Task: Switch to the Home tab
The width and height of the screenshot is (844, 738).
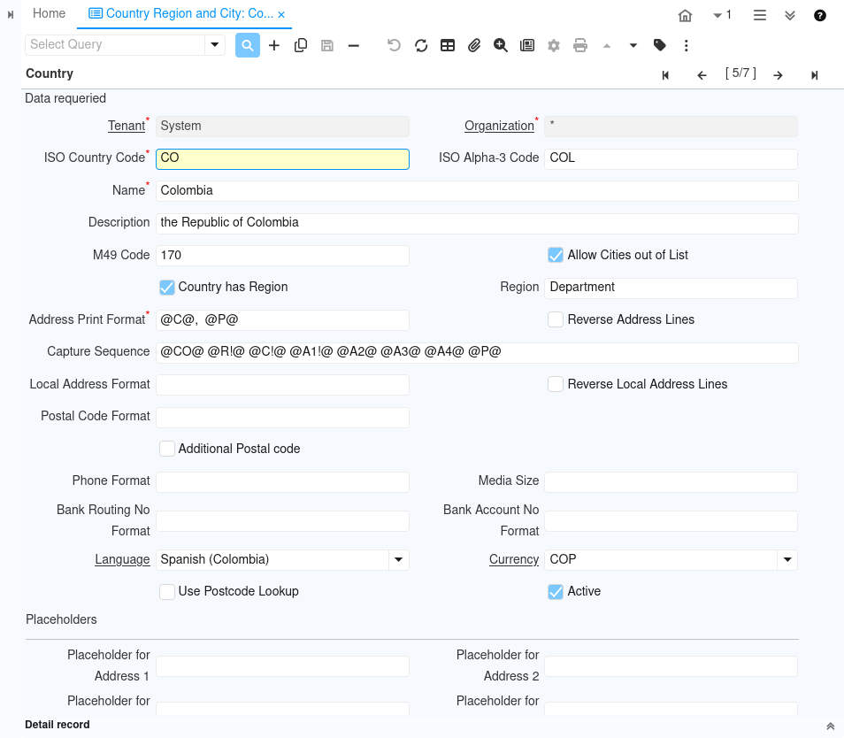Action: pyautogui.click(x=49, y=13)
